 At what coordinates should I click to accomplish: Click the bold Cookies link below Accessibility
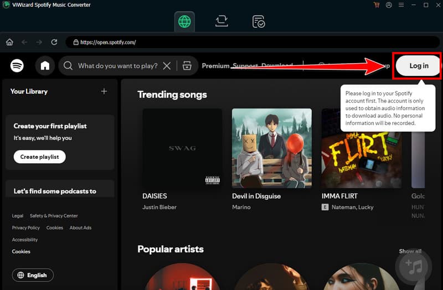coord(21,251)
